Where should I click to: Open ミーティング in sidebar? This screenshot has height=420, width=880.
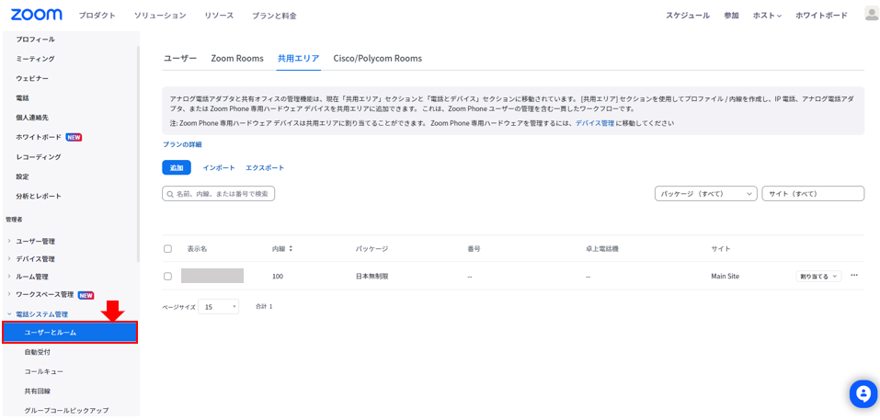click(x=35, y=59)
